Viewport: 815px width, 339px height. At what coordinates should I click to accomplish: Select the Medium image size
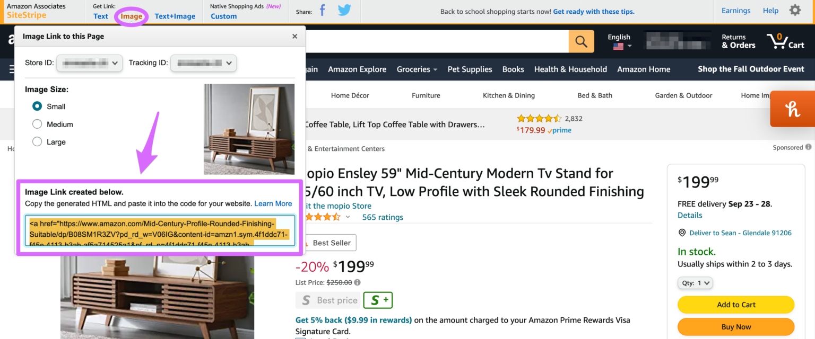(37, 124)
